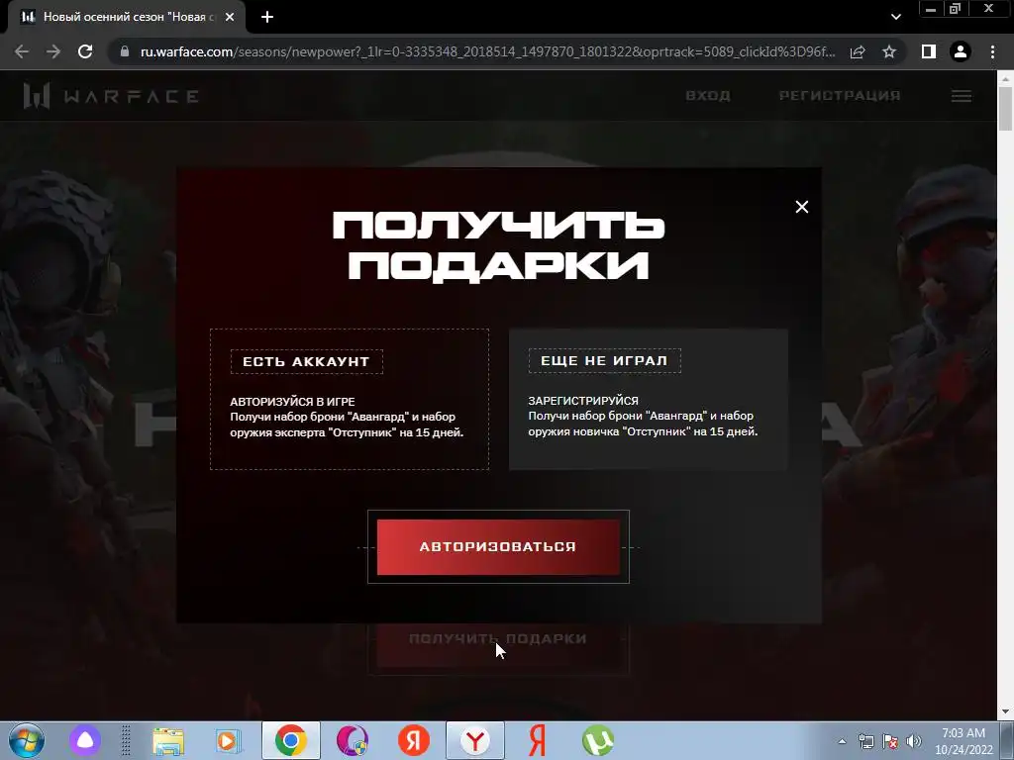The height and width of the screenshot is (760, 1014).
Task: Expand the tab search dropdown arrow
Action: (x=895, y=17)
